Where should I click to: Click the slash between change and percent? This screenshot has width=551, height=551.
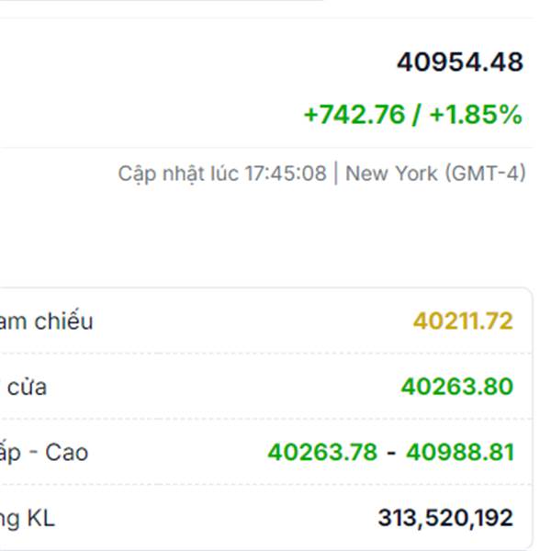pyautogui.click(x=416, y=115)
